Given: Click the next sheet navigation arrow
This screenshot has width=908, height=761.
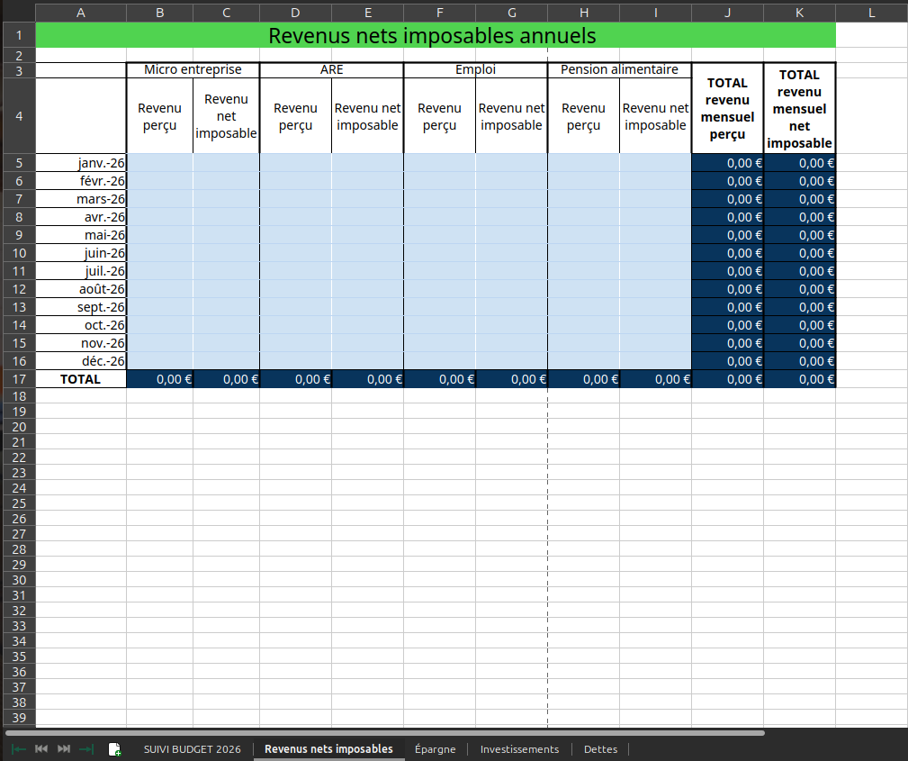Looking at the screenshot, I should tap(64, 748).
